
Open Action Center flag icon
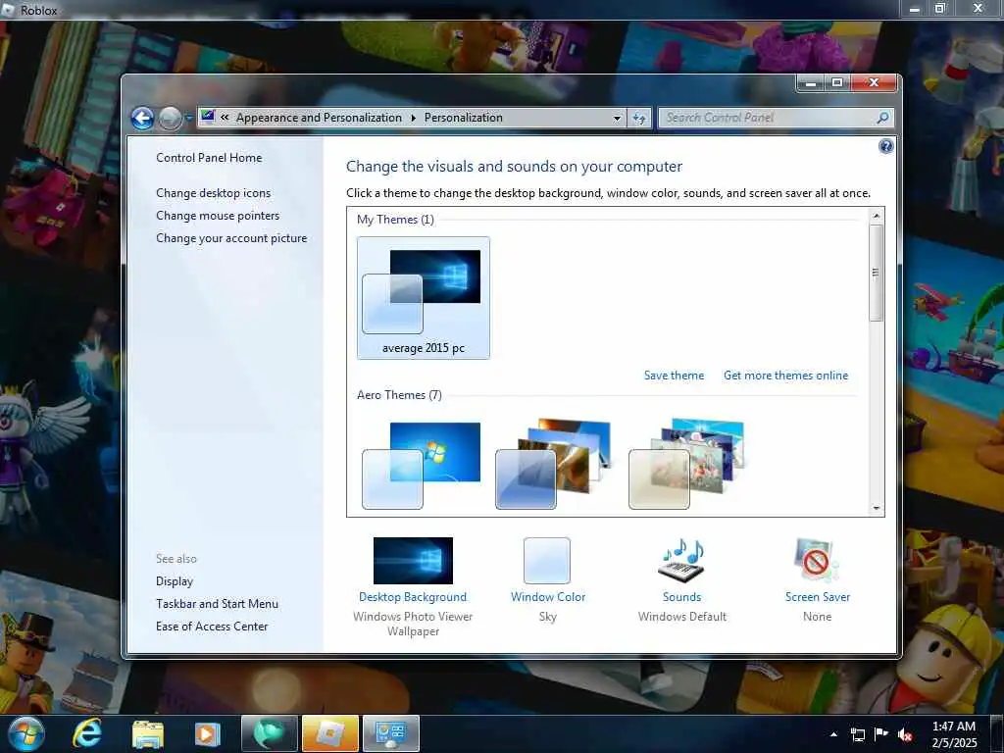[x=881, y=733]
